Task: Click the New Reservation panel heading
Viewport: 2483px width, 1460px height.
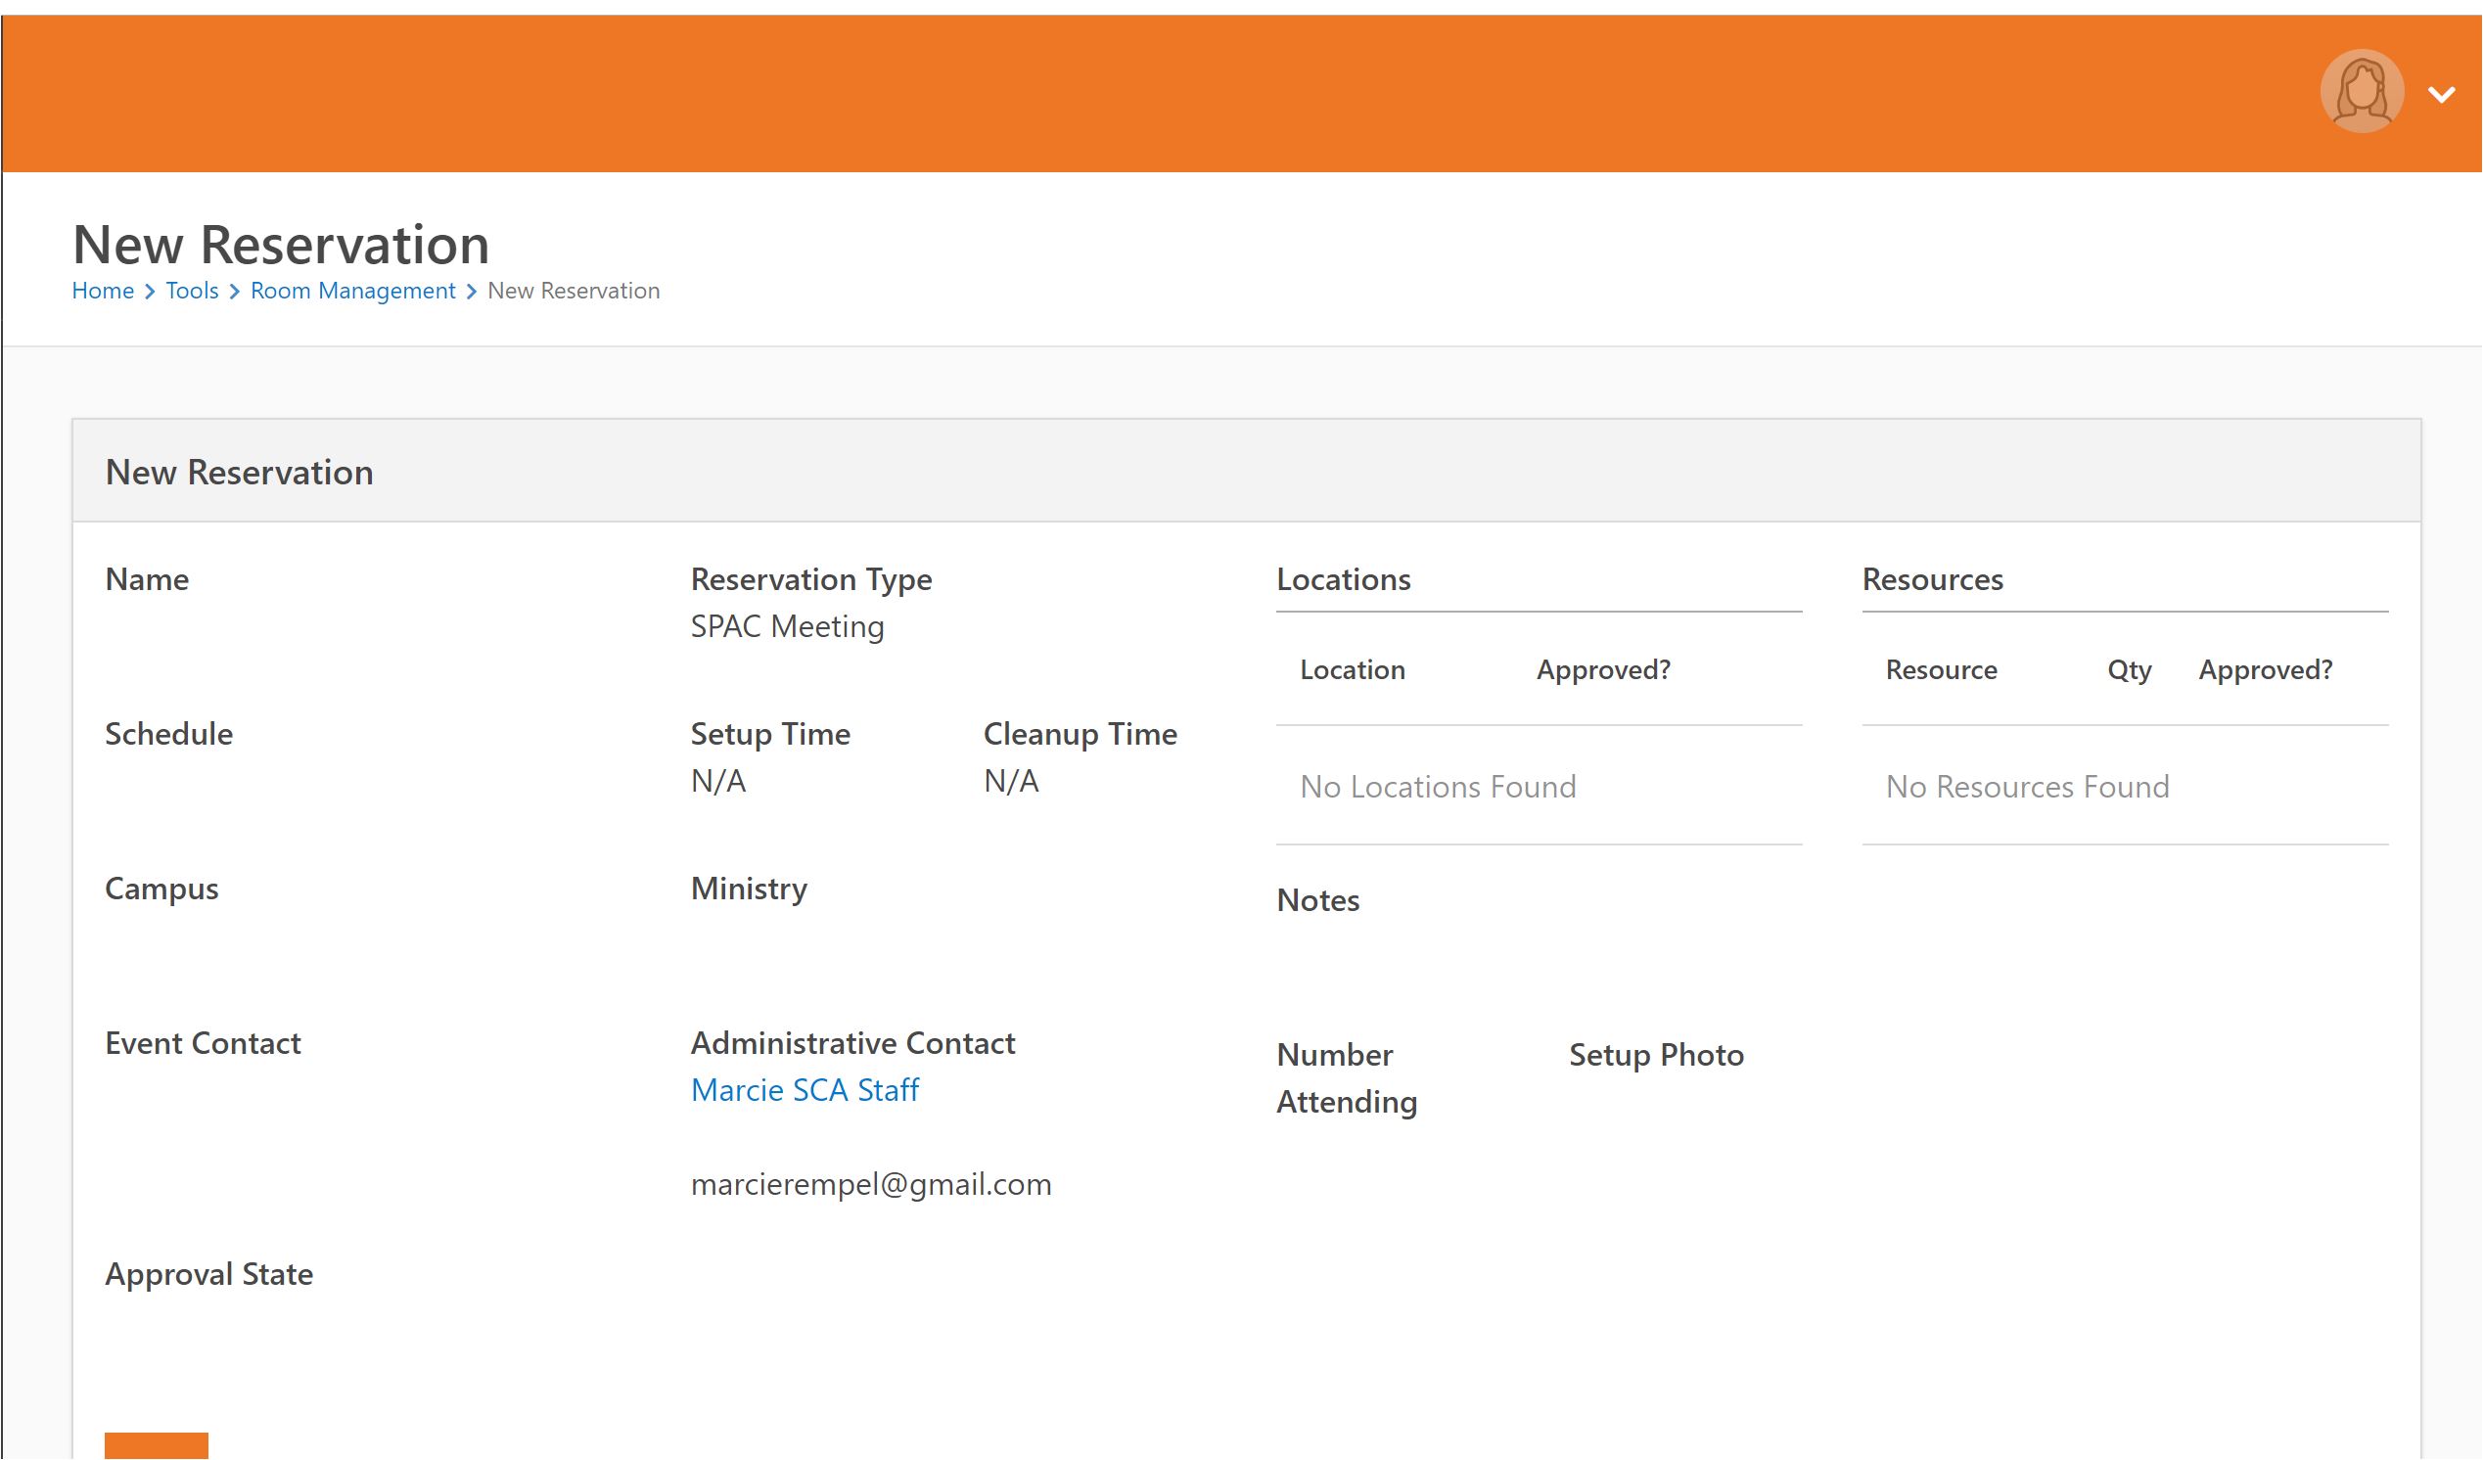Action: click(x=240, y=472)
